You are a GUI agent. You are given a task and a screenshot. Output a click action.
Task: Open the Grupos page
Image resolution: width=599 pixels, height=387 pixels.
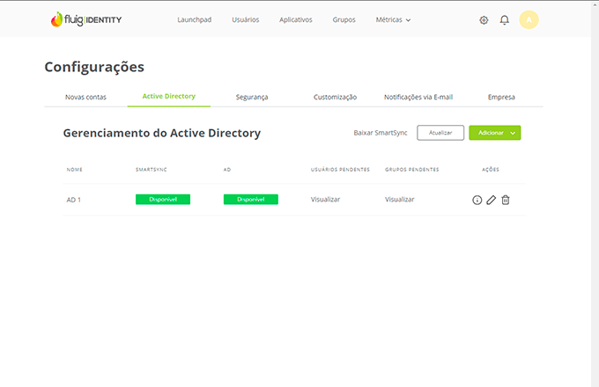[x=344, y=20]
